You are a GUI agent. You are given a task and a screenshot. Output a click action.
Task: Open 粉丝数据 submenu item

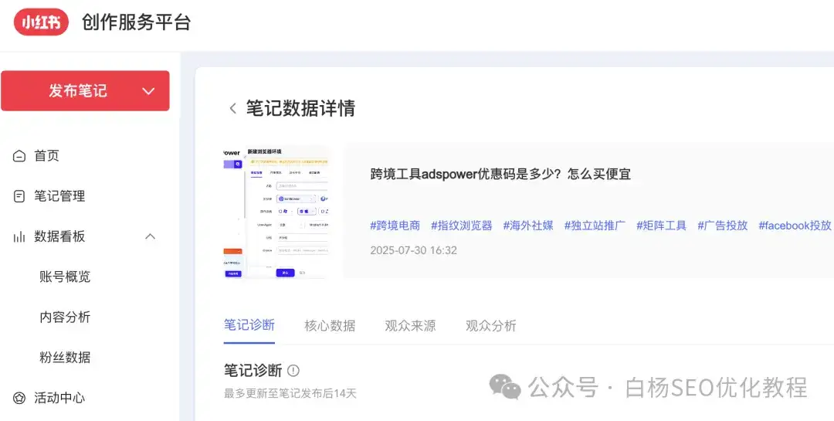pos(65,358)
